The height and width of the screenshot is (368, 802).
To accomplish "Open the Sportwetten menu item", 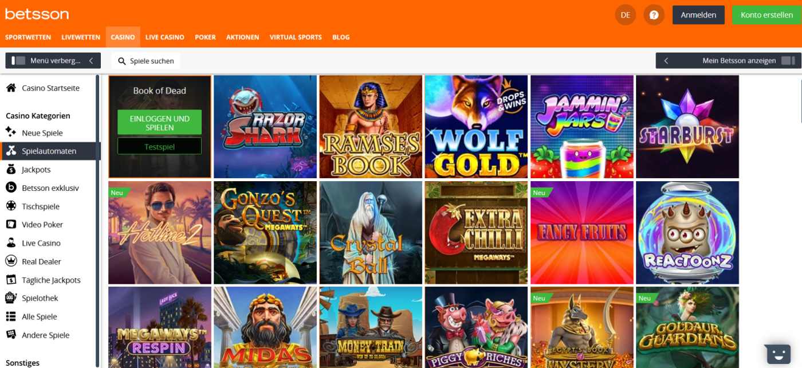I will point(28,37).
